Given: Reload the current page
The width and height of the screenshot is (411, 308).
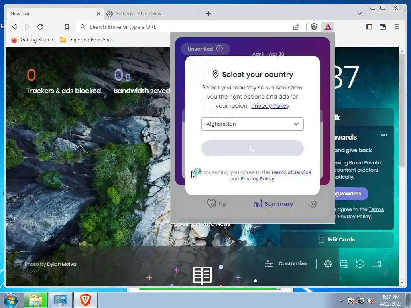Looking at the screenshot, I should pyautogui.click(x=40, y=27).
